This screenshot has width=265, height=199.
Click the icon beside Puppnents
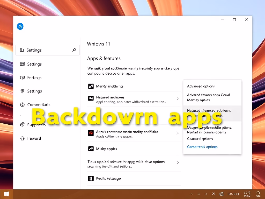[x=22, y=125]
